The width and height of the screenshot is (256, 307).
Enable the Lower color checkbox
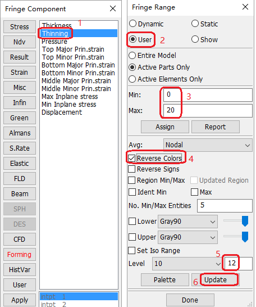coord(132,222)
